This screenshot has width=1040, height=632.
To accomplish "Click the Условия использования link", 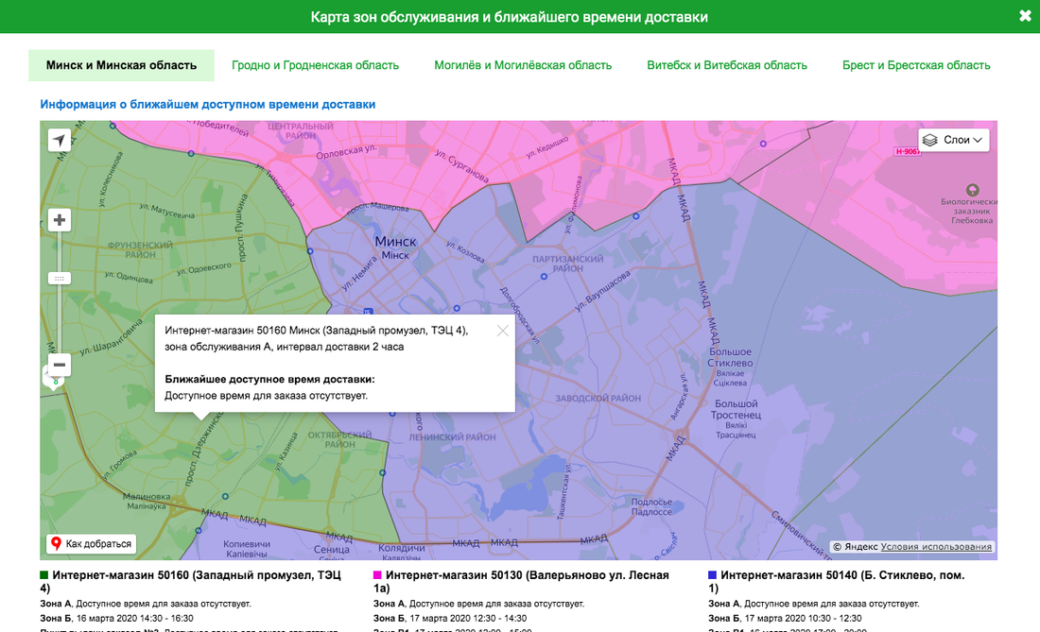I will (936, 547).
